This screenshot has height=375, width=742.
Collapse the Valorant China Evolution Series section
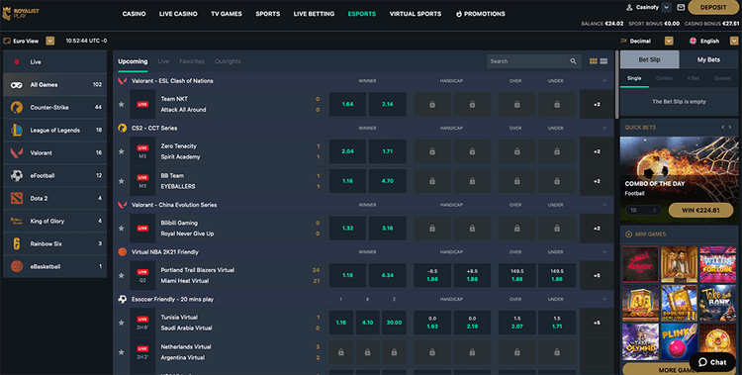click(x=604, y=205)
